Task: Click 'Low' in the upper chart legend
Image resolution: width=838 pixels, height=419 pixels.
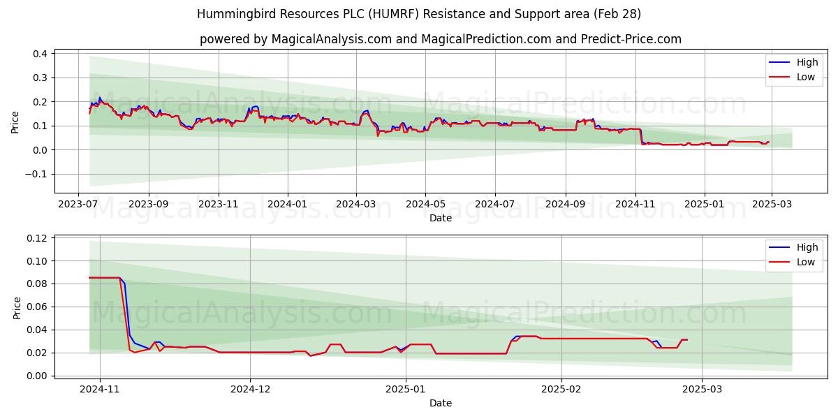Action: point(806,77)
